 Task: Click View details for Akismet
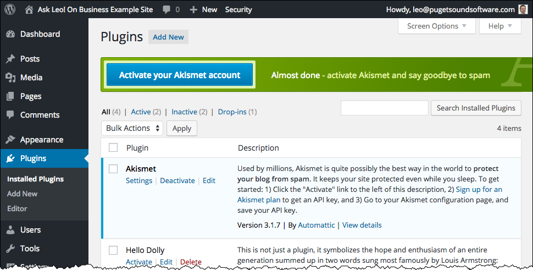(x=362, y=225)
